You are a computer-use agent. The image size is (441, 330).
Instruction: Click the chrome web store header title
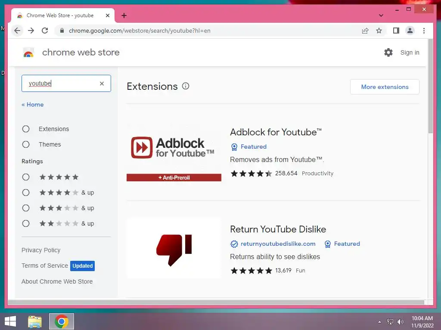click(x=81, y=52)
